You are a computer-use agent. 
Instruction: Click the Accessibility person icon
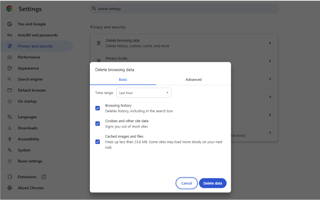[x=10, y=139]
